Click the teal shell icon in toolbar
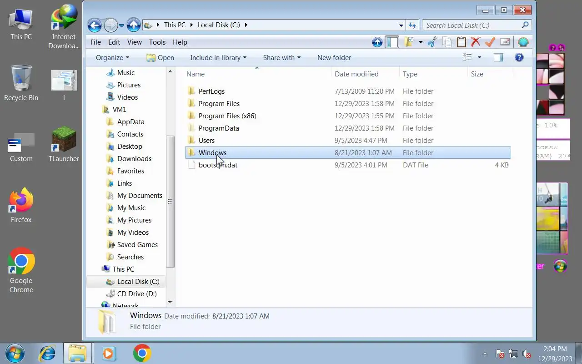This screenshot has height=364, width=582. click(523, 42)
